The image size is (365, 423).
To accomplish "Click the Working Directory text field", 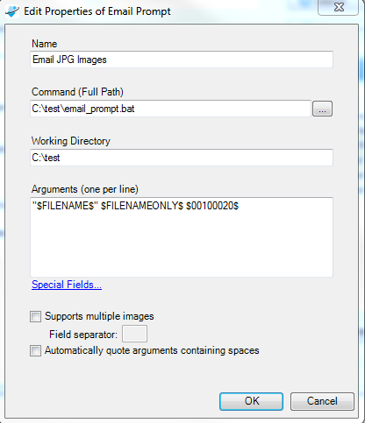I will [182, 158].
